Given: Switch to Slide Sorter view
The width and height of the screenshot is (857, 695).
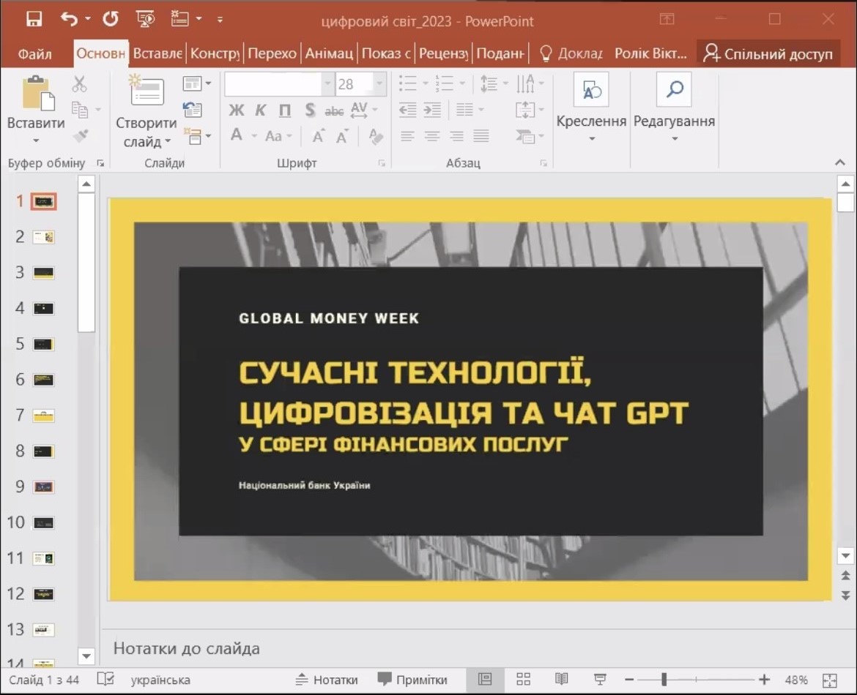Looking at the screenshot, I should (x=523, y=680).
